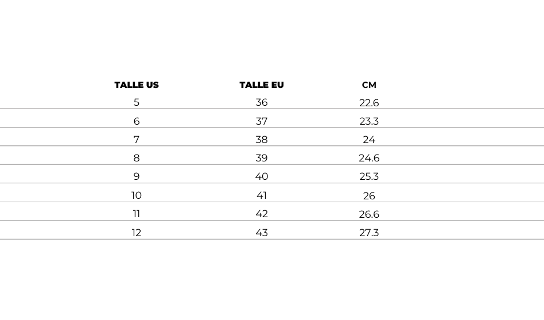Click the TALLE EU column header
Image resolution: width=544 pixels, height=320 pixels.
click(x=262, y=85)
